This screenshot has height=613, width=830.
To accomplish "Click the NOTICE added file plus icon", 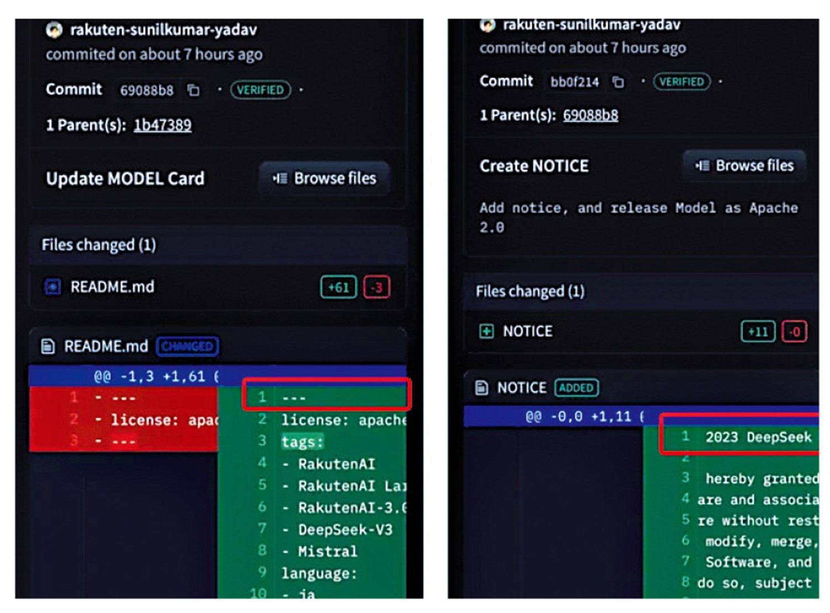I will tap(486, 331).
